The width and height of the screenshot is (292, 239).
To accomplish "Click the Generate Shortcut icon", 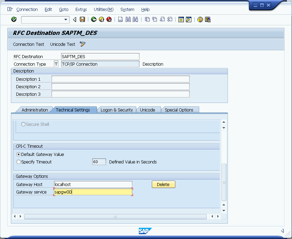I will point(189,19).
